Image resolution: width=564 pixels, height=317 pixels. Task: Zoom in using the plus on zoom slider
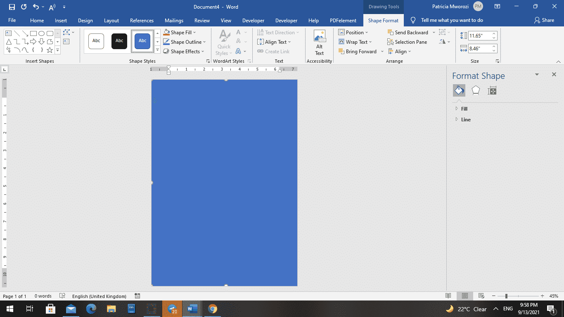click(542, 296)
